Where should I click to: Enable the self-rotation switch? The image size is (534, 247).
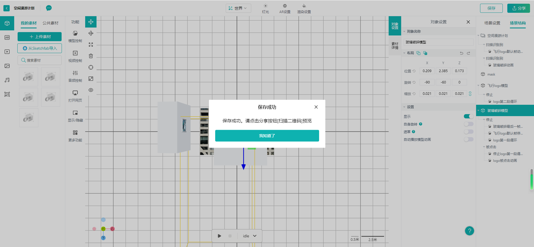coord(468,124)
